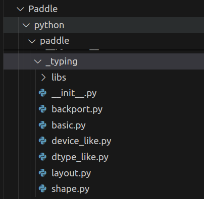Viewport: 204px width, 199px height.
Task: Select the _typing folder label
Action: [x=62, y=62]
